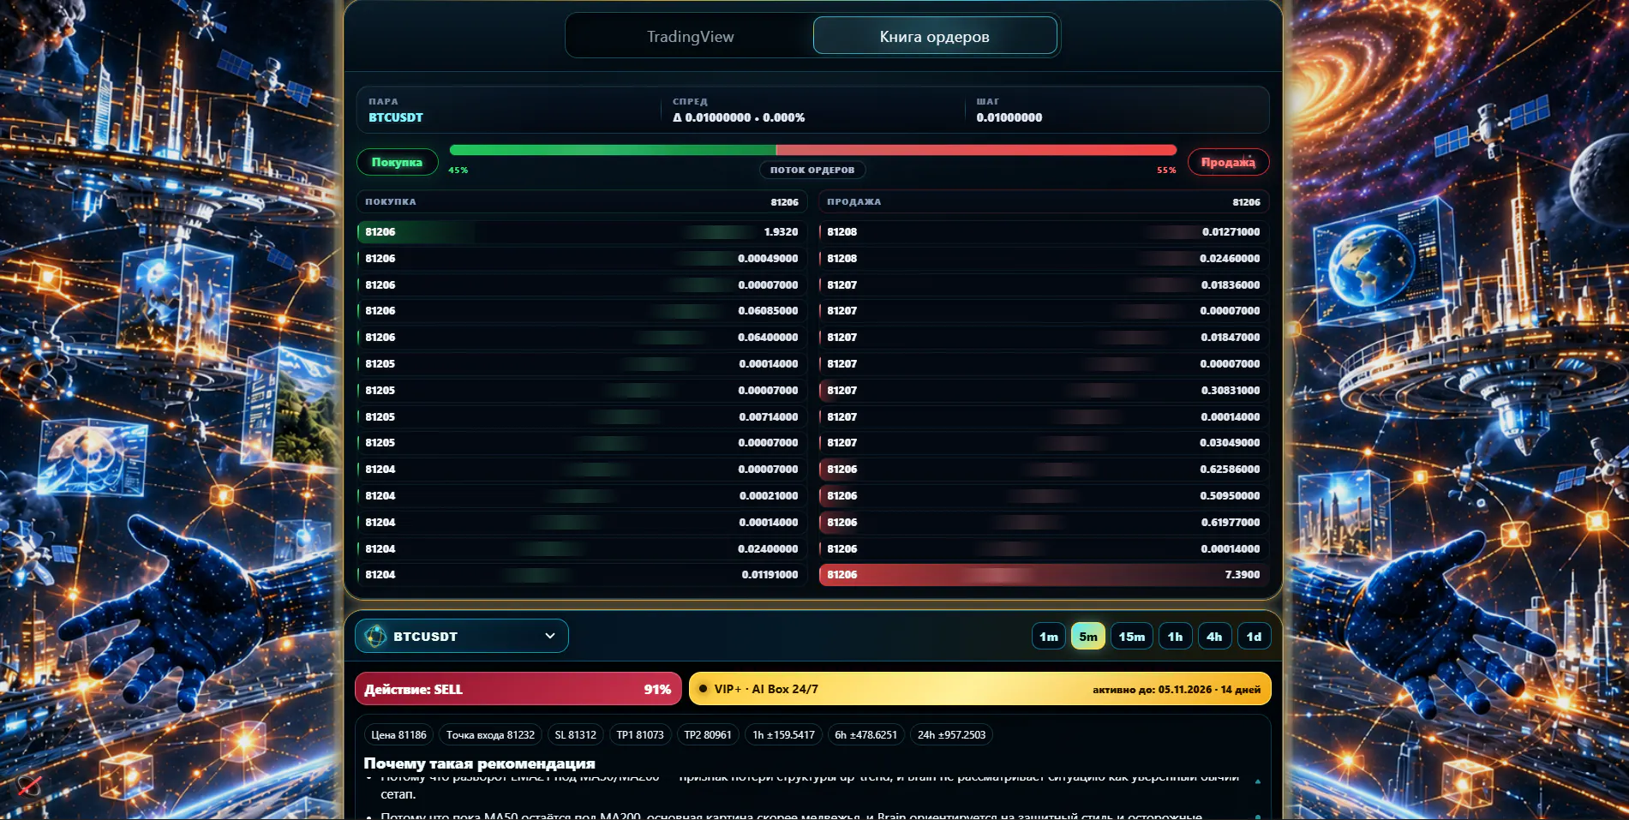Screen dimensions: 1629x820
Task: Select the 5m timeframe
Action: [1088, 636]
